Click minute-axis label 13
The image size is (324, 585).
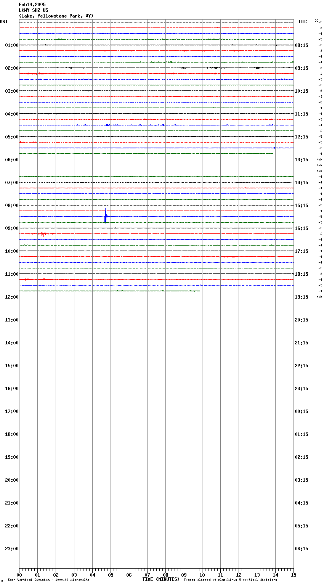[x=257, y=575]
